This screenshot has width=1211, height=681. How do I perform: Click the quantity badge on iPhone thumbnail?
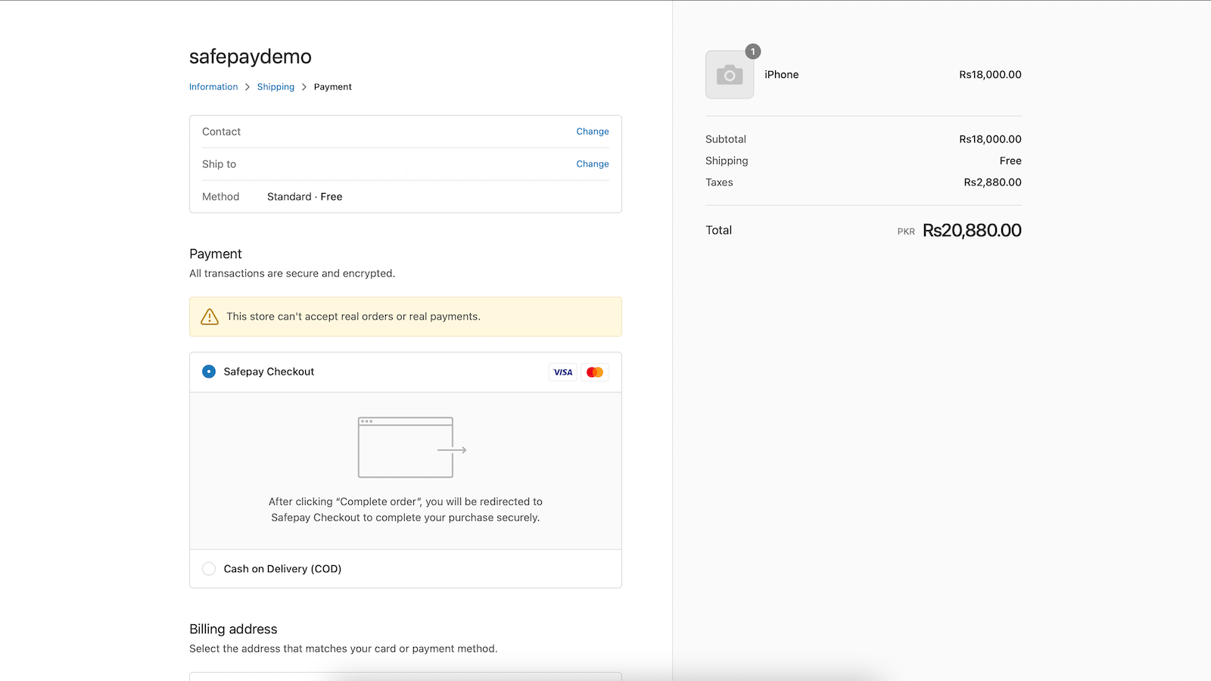coord(753,51)
